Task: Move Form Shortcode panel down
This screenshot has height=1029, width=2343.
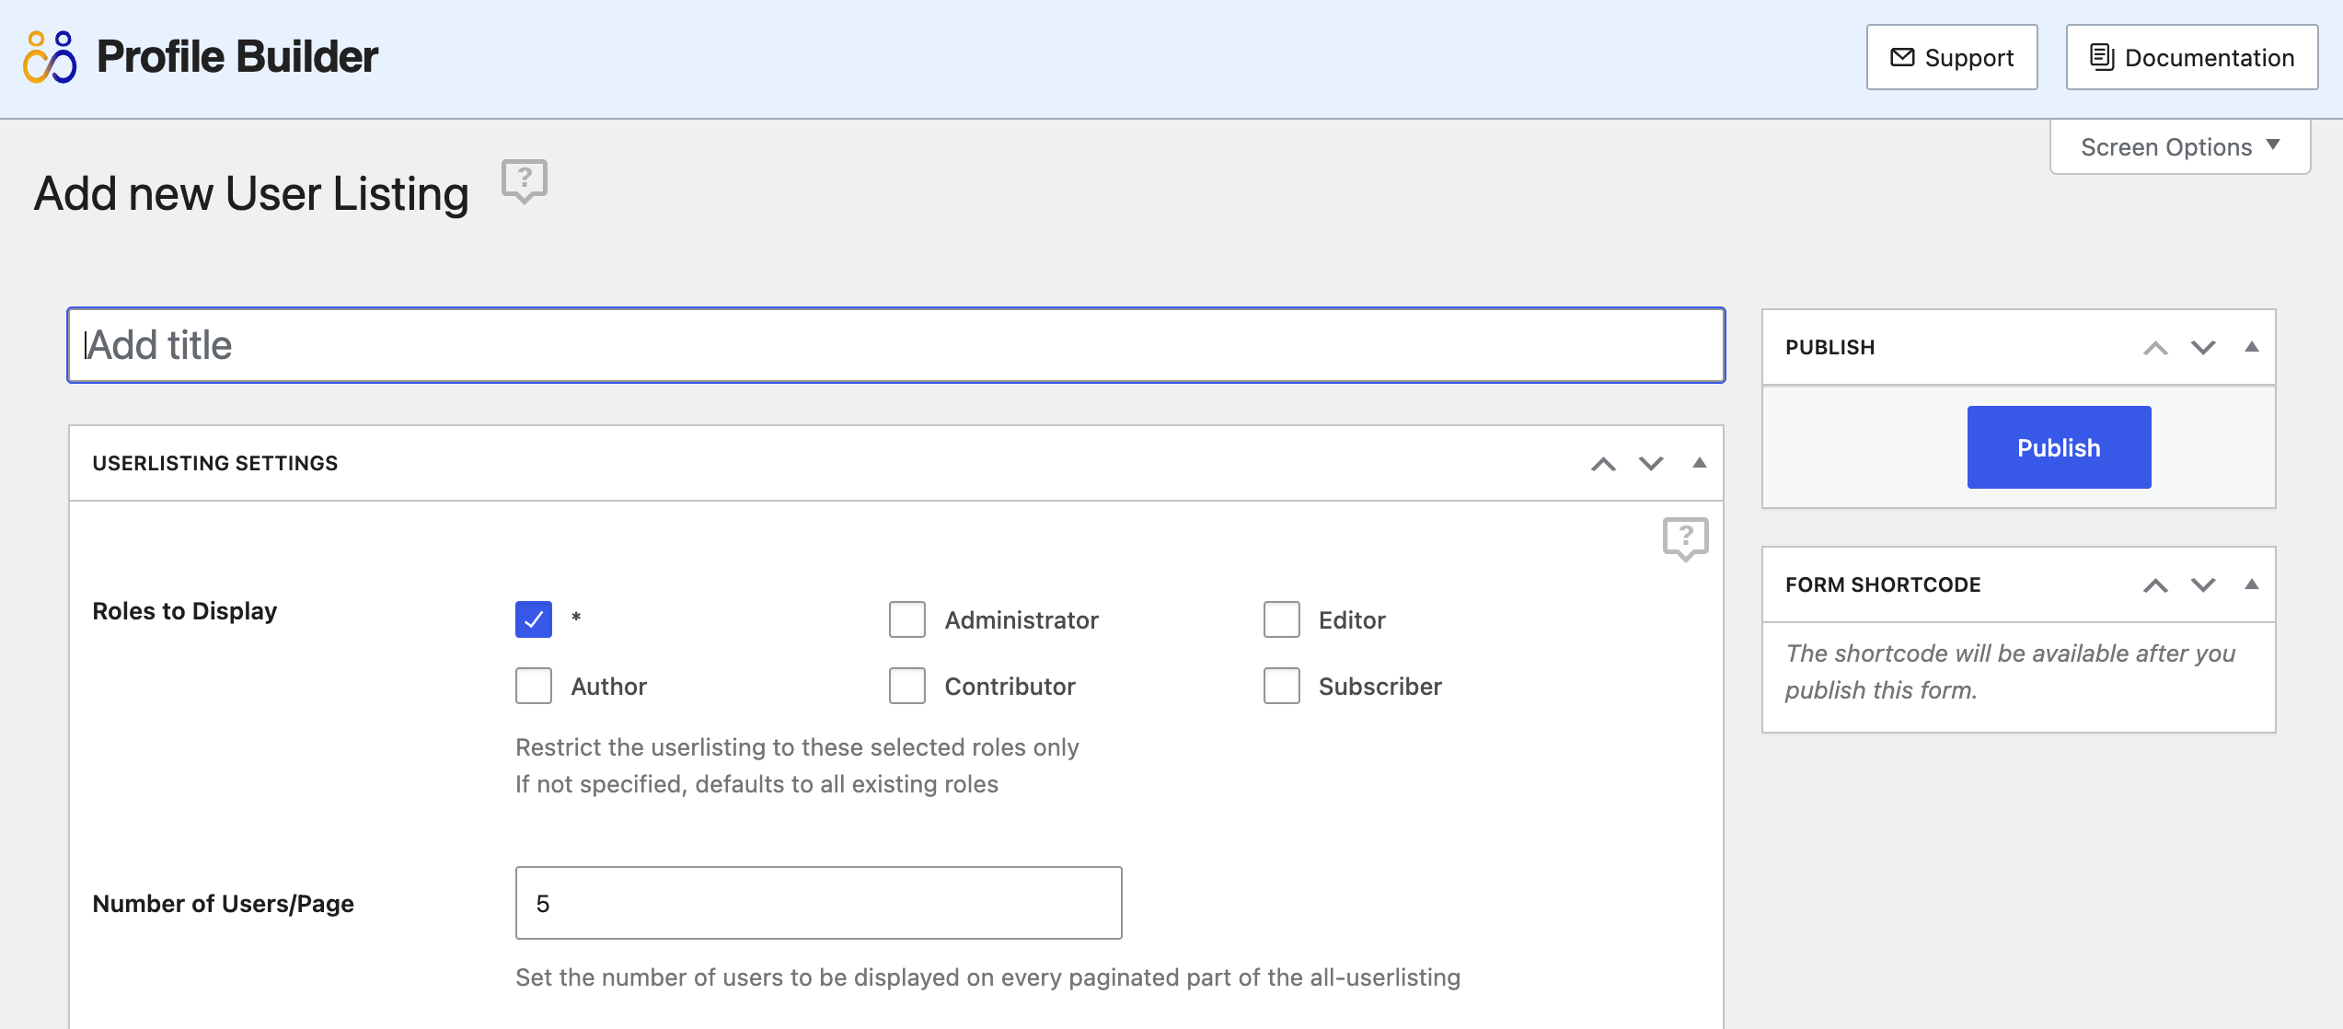Action: click(2203, 585)
